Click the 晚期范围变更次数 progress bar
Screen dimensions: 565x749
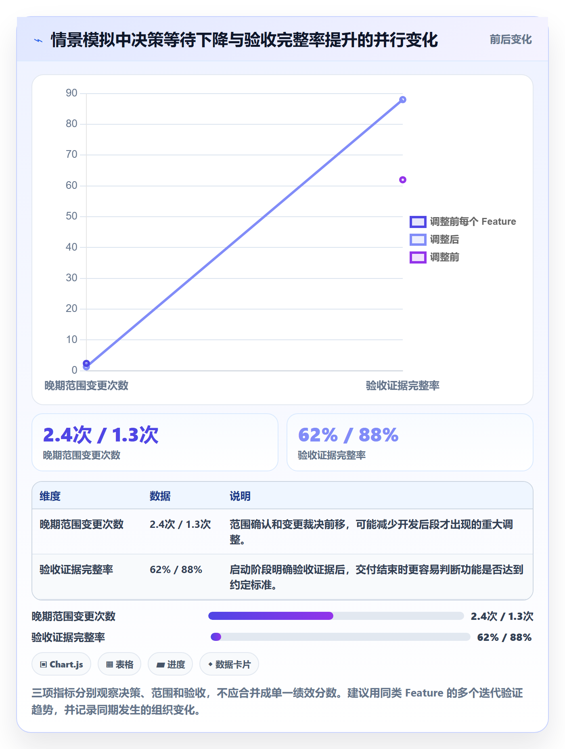click(x=336, y=616)
